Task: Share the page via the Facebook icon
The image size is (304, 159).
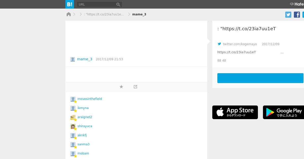Action: (x=297, y=15)
